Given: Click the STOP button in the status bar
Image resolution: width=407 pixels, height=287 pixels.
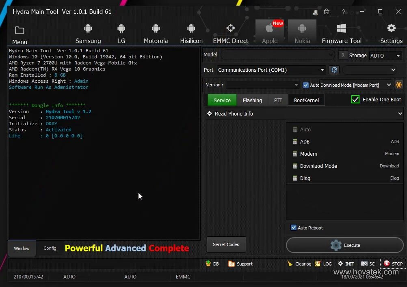Looking at the screenshot, I should (393, 263).
